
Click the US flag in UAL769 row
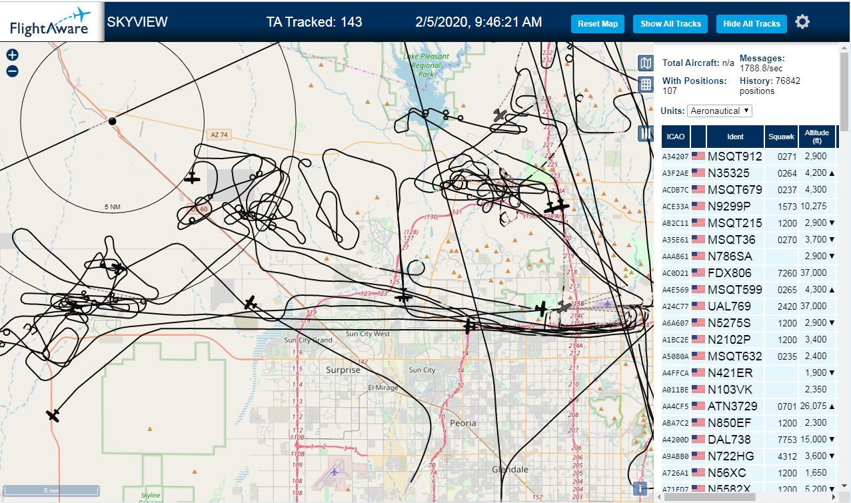(x=698, y=306)
